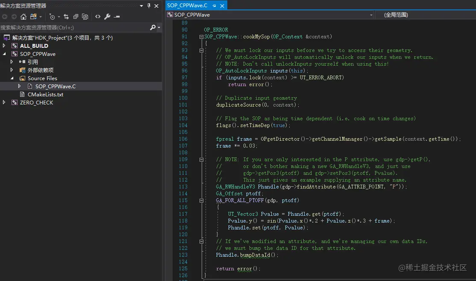
Task: Pin the SOP_CPPWave.C editor tab
Action: click(x=214, y=6)
